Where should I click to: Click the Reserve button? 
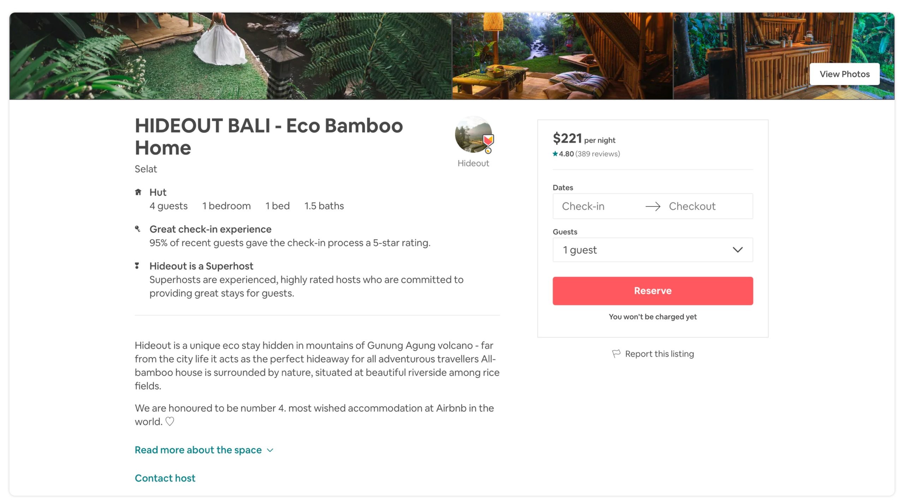[653, 291]
